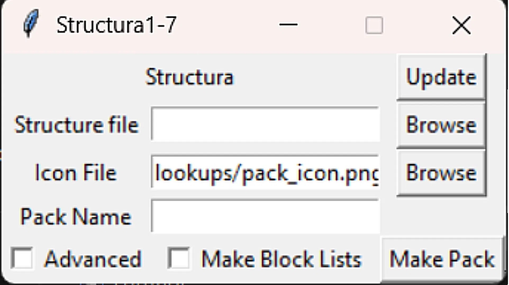This screenshot has width=509, height=285.
Task: Click the Structura heading label
Action: coord(189,77)
